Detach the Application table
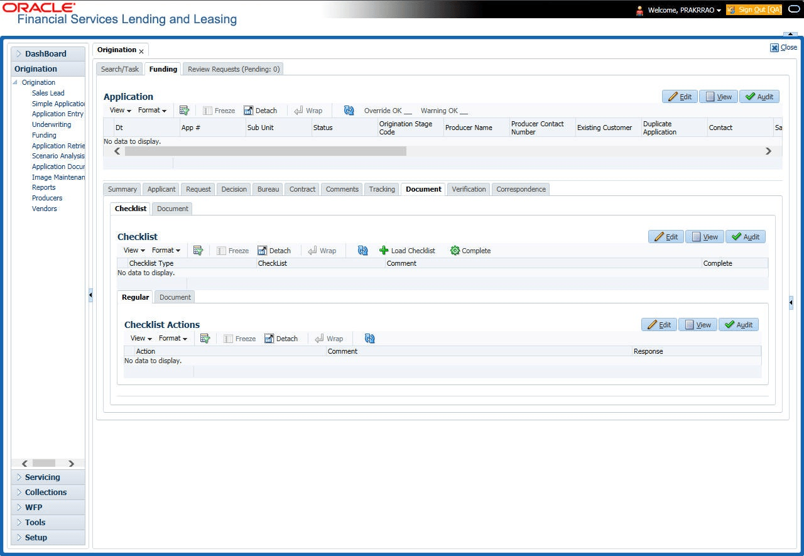 click(261, 111)
